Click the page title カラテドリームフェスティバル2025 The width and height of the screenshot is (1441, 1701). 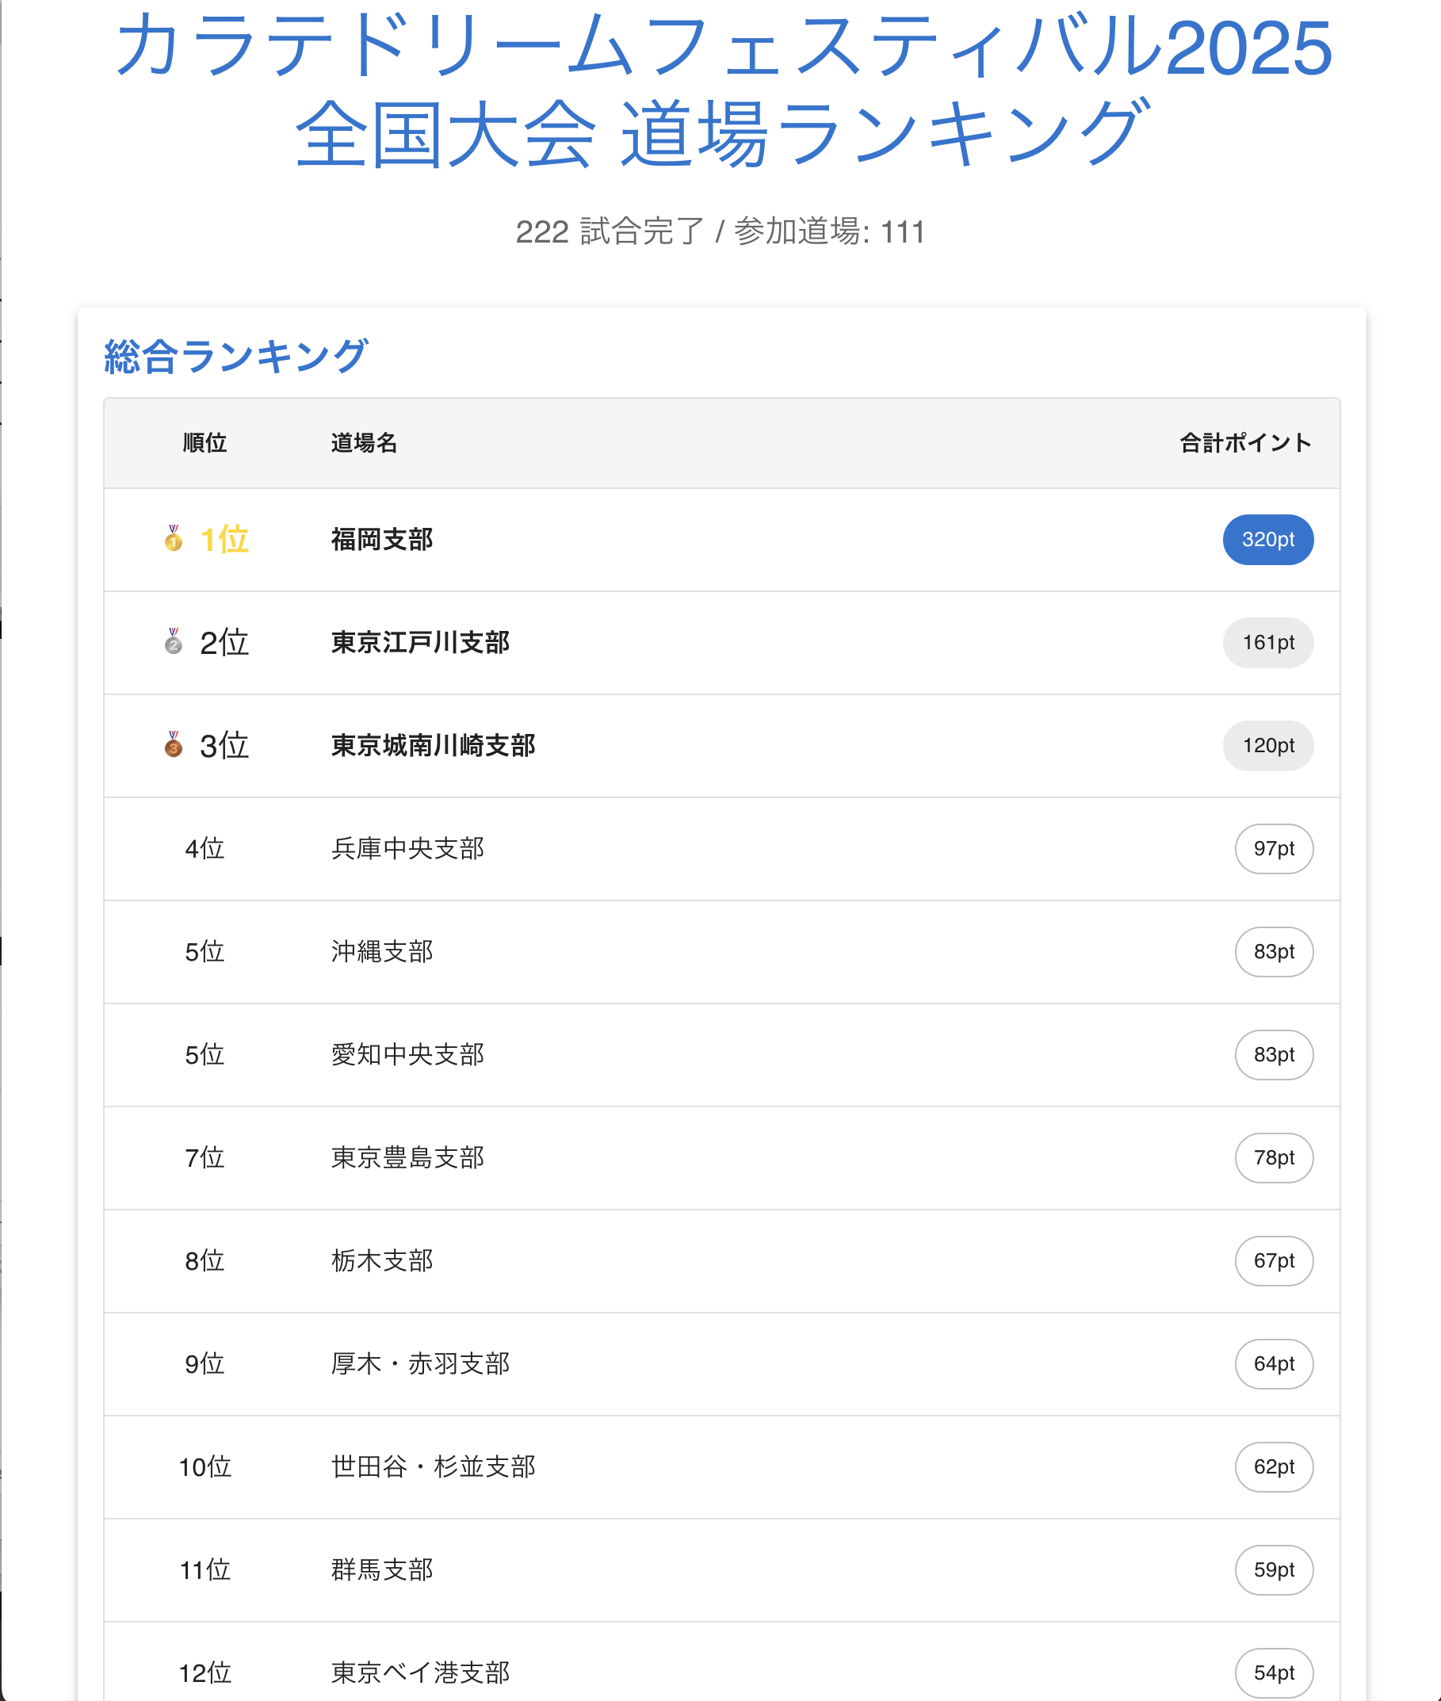pyautogui.click(x=724, y=48)
